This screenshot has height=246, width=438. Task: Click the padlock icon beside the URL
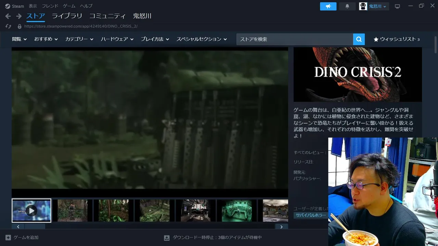20,26
